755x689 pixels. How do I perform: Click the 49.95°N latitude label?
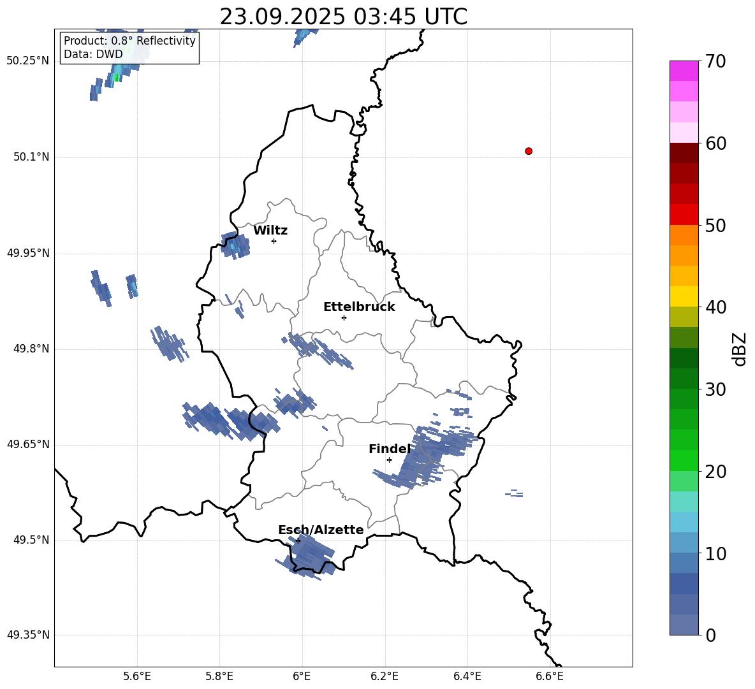coord(28,253)
